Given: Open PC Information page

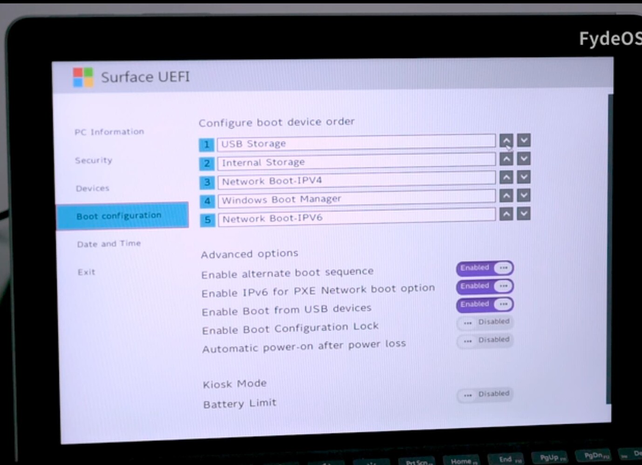Looking at the screenshot, I should click(109, 132).
